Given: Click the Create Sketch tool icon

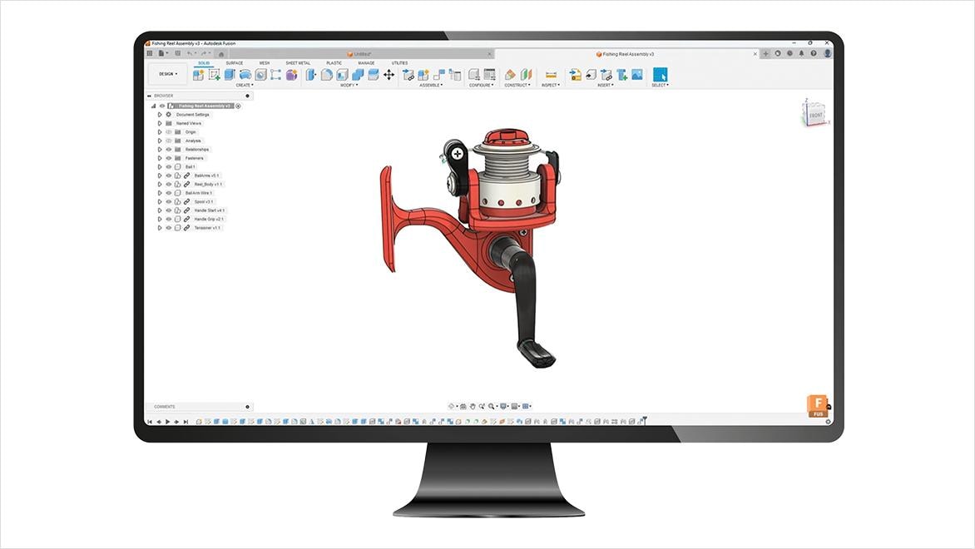Looking at the screenshot, I should pos(214,75).
